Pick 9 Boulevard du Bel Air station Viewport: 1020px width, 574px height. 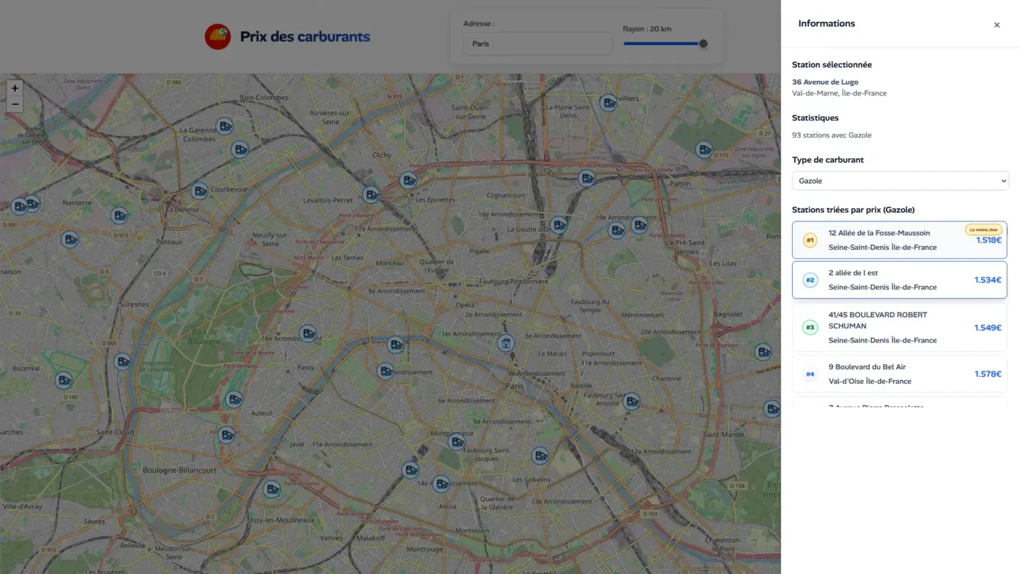(900, 374)
